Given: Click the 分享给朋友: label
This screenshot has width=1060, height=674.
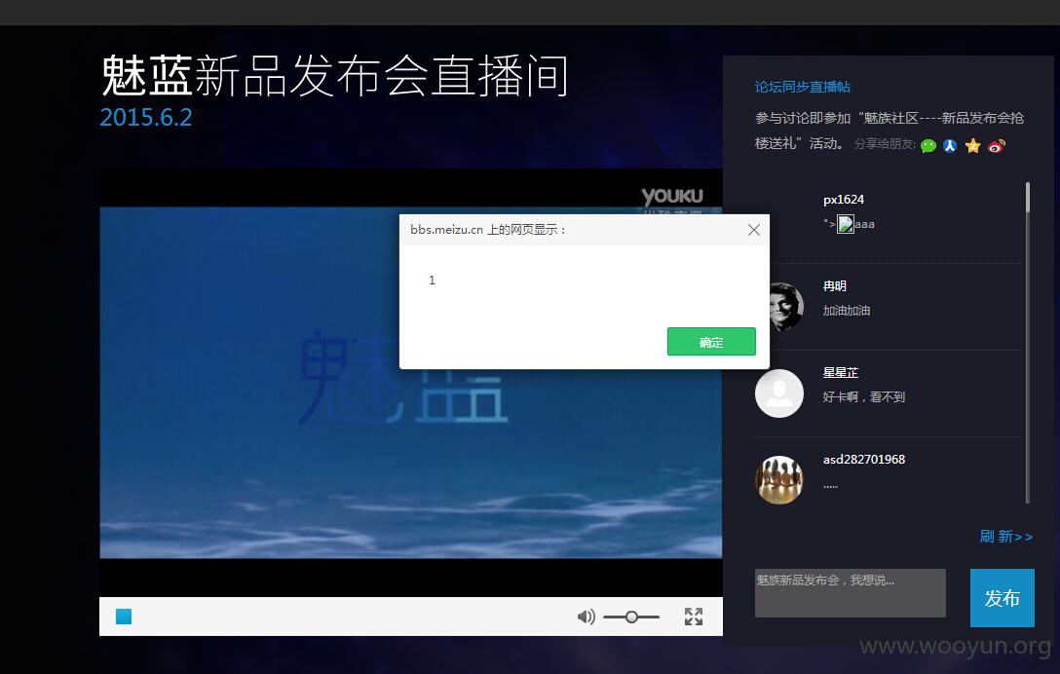Looking at the screenshot, I should click(x=885, y=144).
